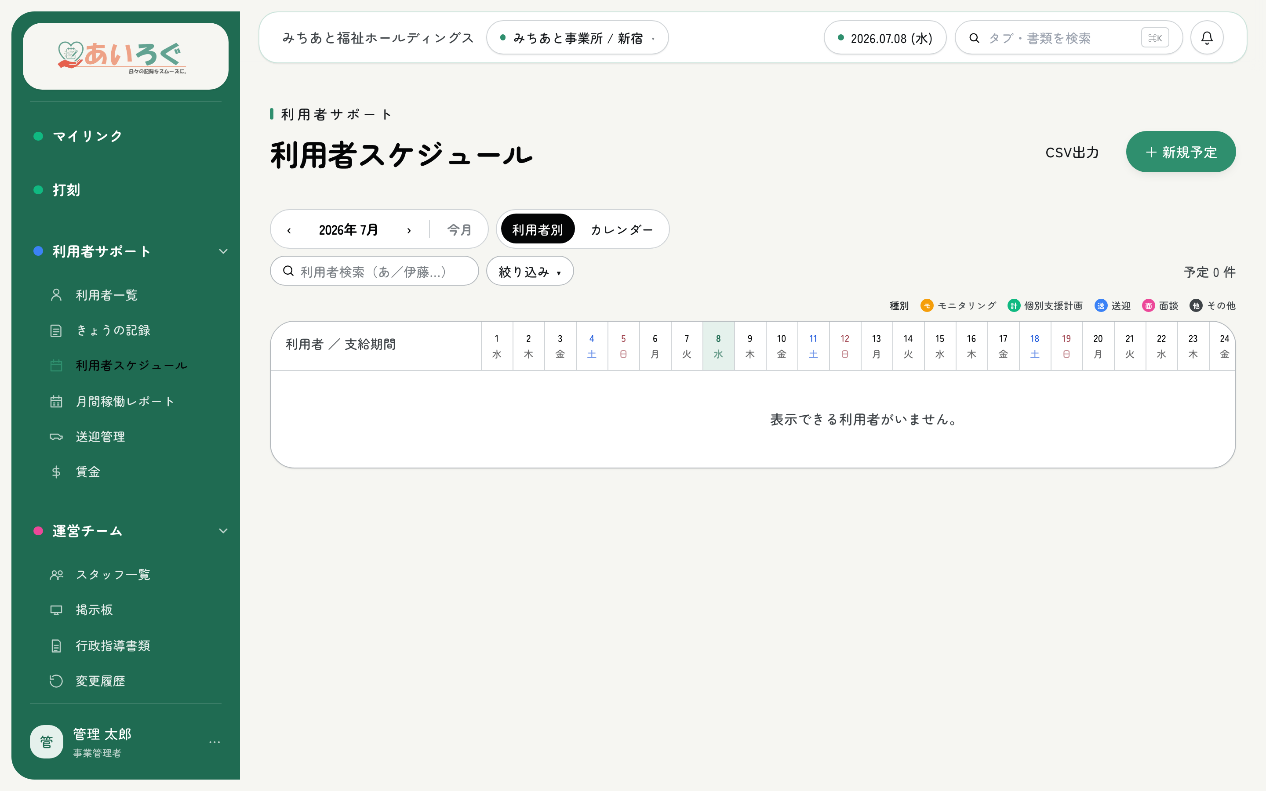Open the notification bell

click(x=1206, y=38)
